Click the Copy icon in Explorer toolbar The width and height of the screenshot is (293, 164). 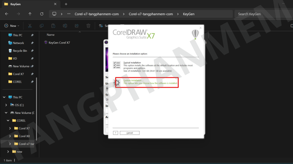[41, 26]
